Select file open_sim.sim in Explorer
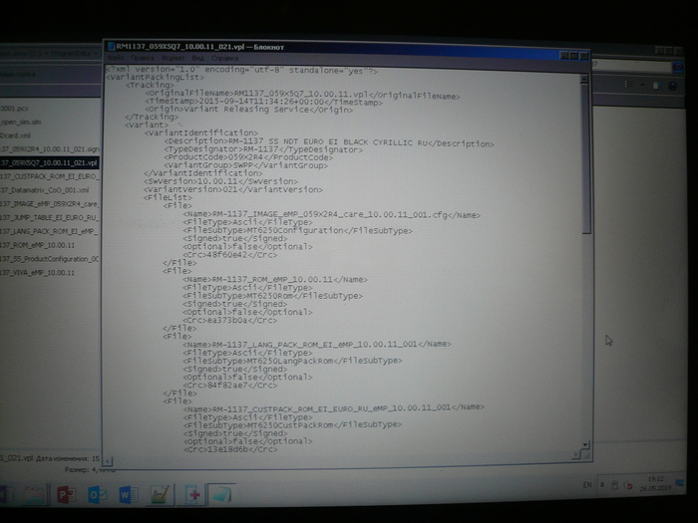 [21, 122]
